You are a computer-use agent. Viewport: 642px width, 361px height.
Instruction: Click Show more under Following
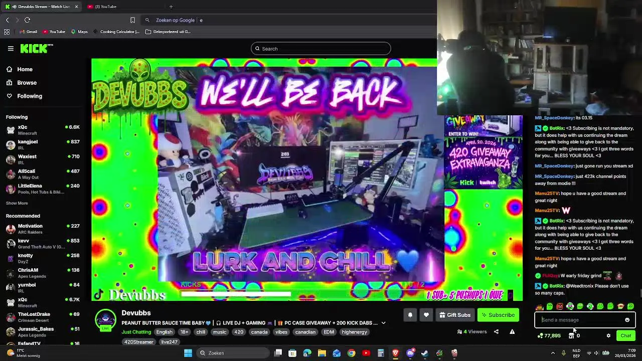point(17,203)
